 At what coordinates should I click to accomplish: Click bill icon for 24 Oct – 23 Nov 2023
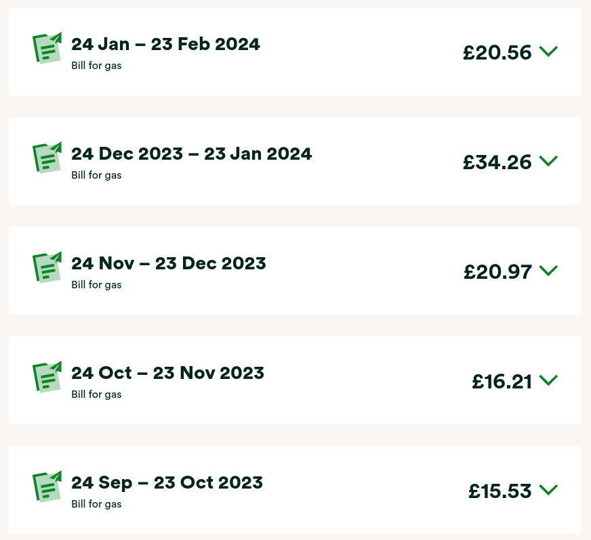click(47, 377)
